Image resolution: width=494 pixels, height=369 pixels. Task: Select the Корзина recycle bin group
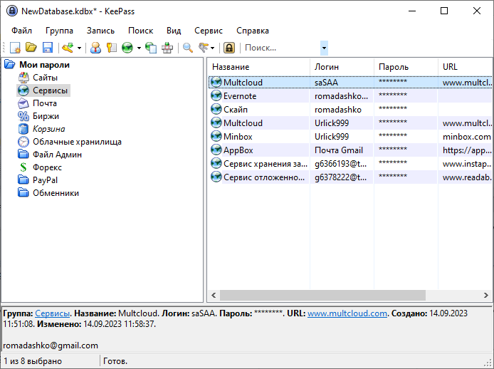coord(49,129)
